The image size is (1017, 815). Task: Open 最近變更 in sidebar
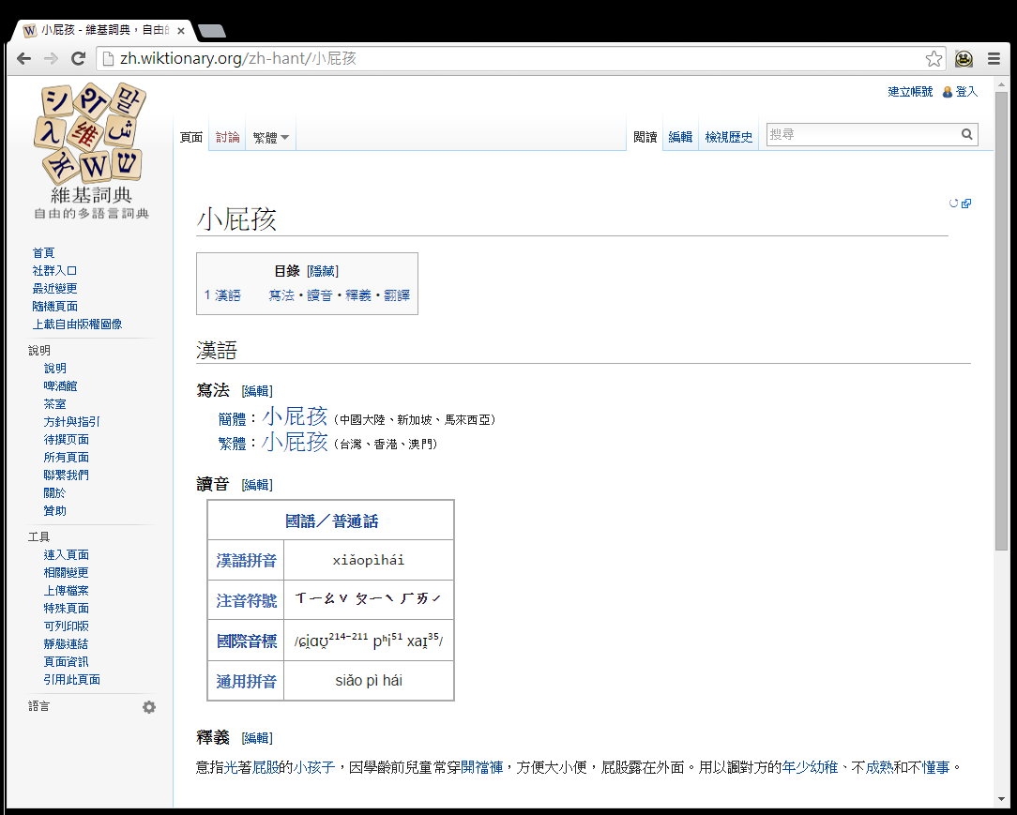54,289
